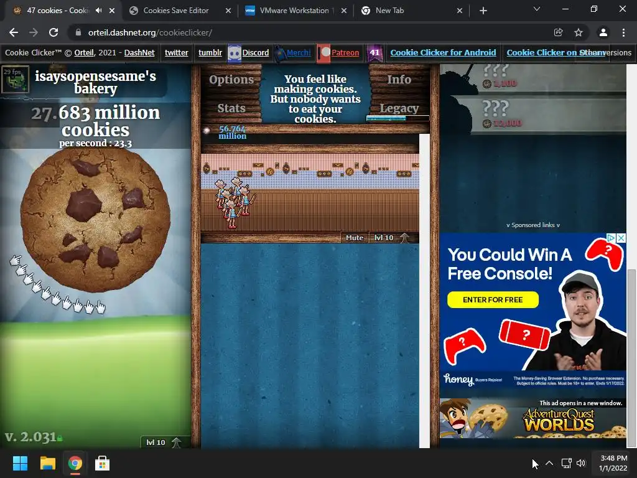Switch to the Cookies Save Editor tab
Viewport: 637px width, 478px height.
point(176,11)
